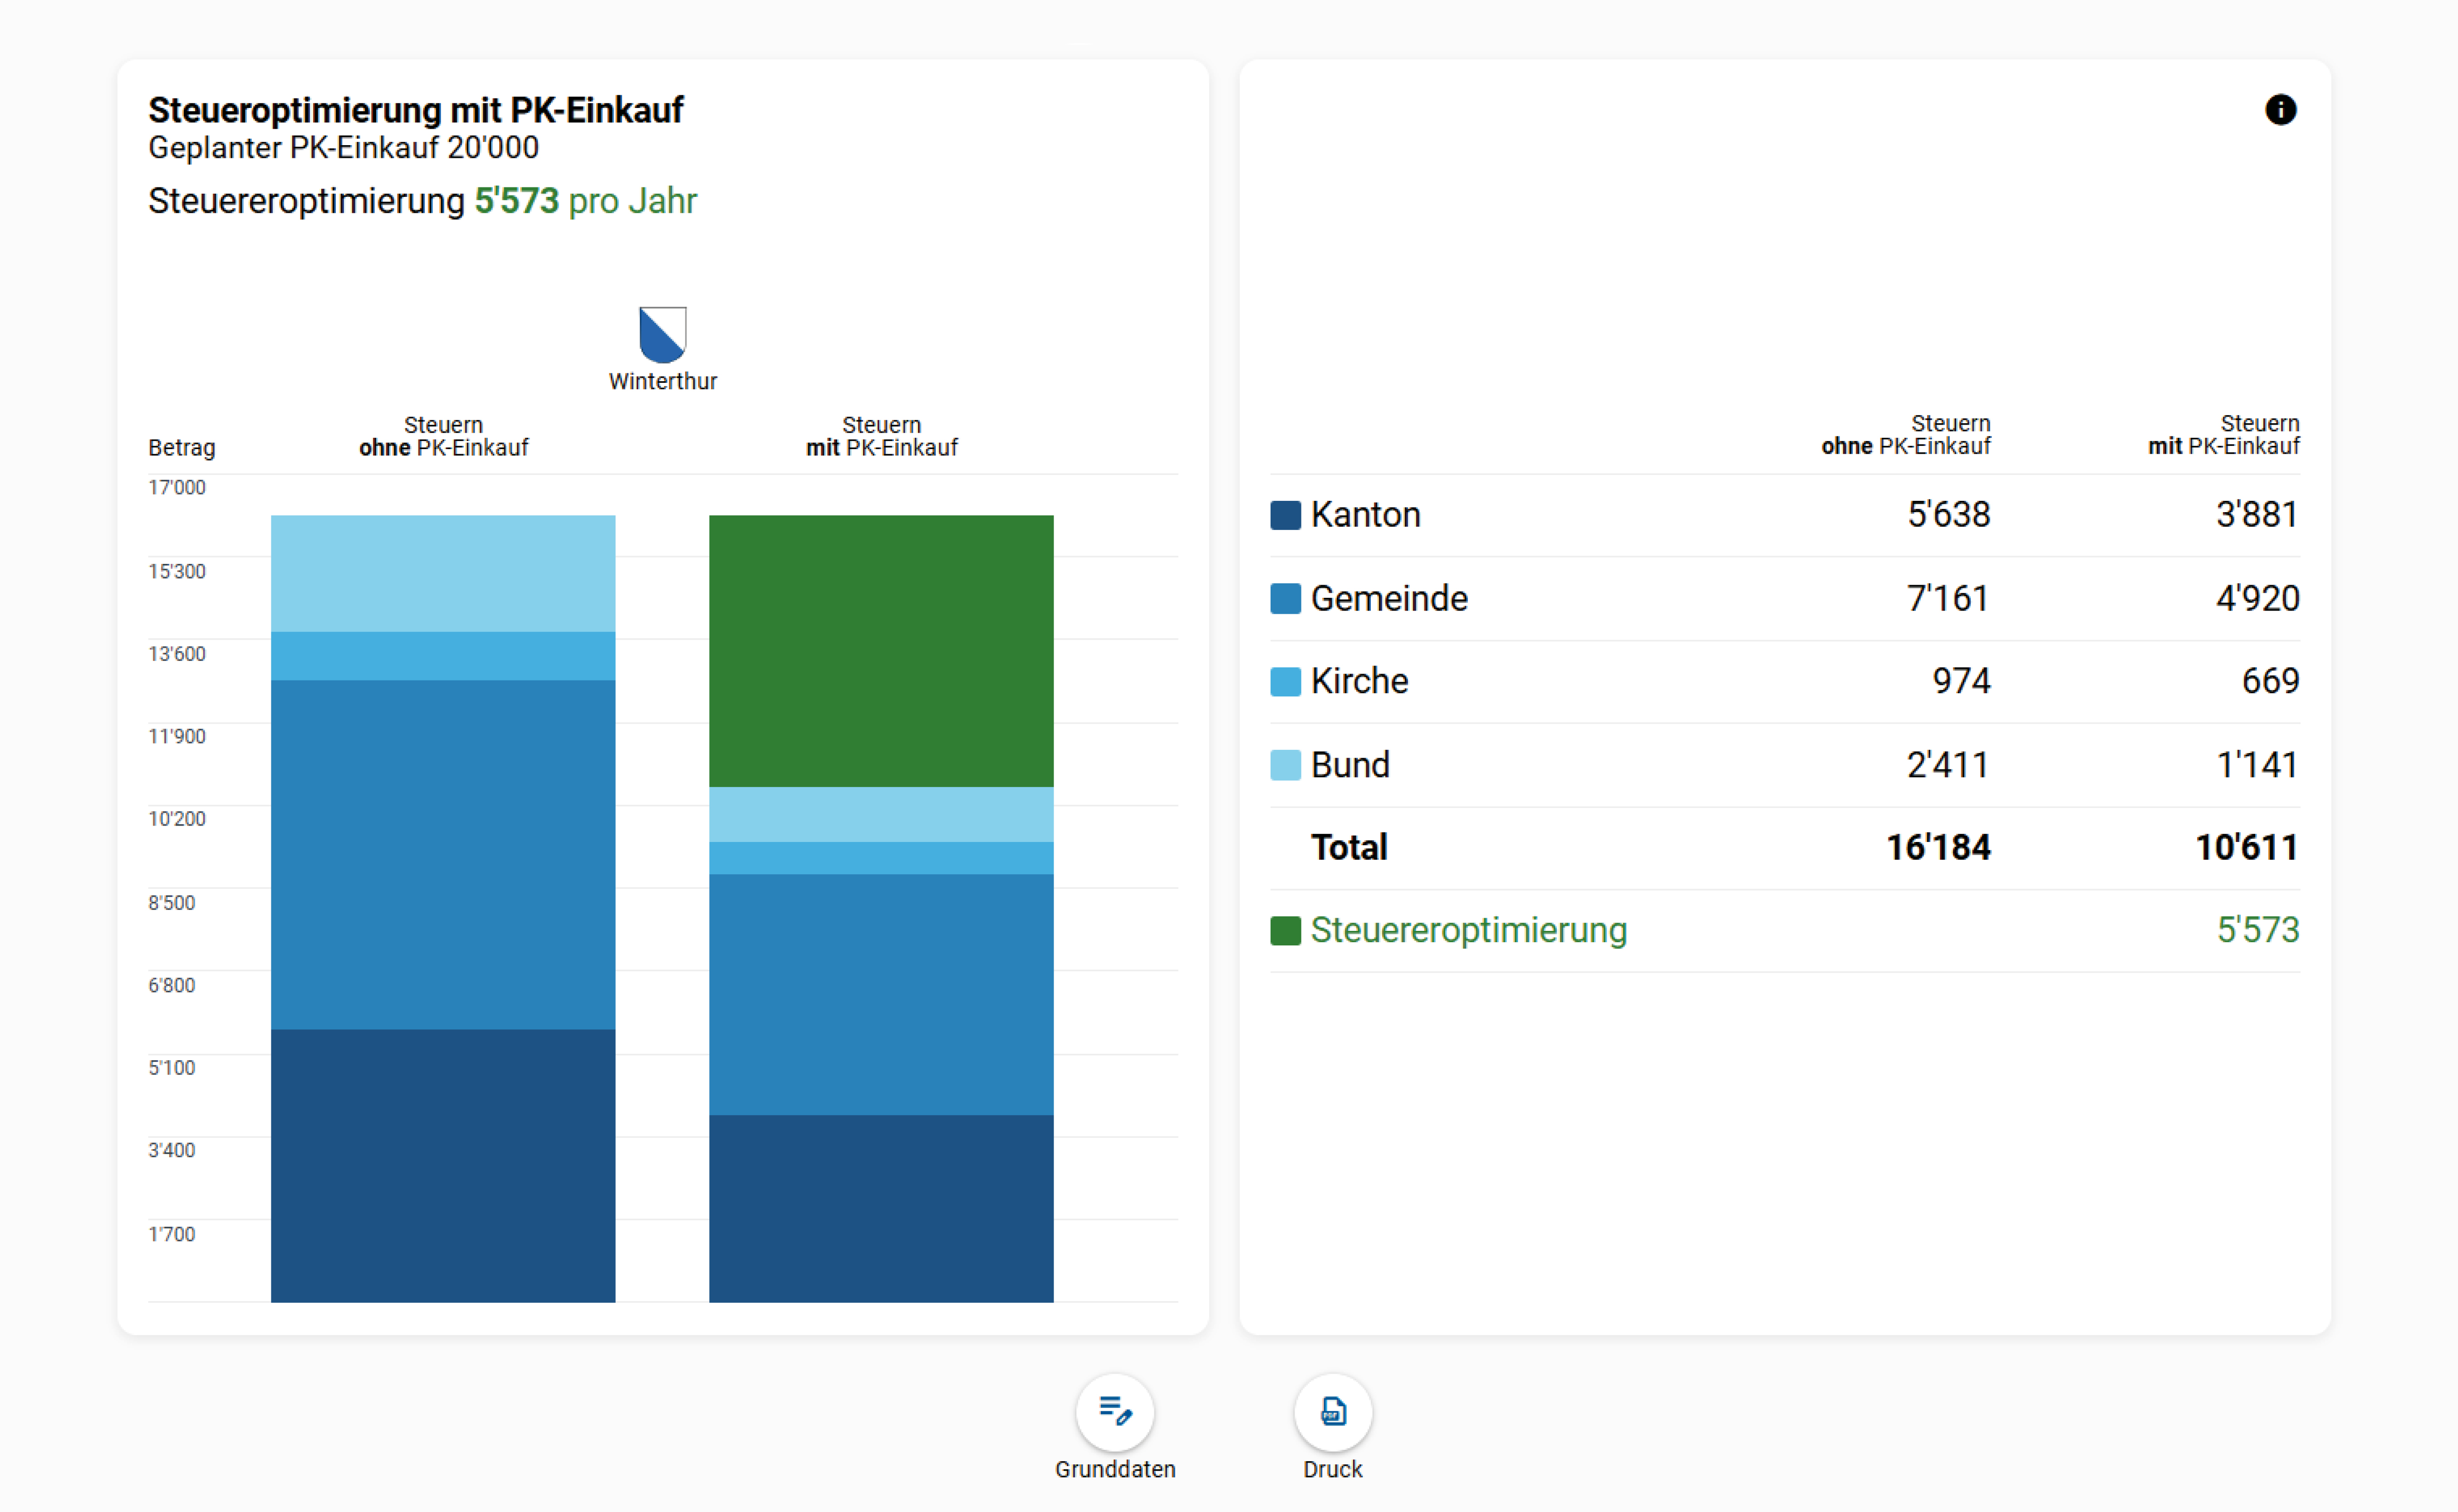This screenshot has width=2458, height=1512.
Task: Click the info icon in the table panel
Action: pos(2280,110)
